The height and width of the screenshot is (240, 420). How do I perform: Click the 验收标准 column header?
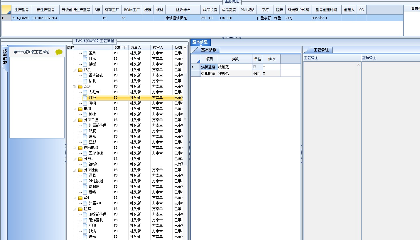click(183, 10)
